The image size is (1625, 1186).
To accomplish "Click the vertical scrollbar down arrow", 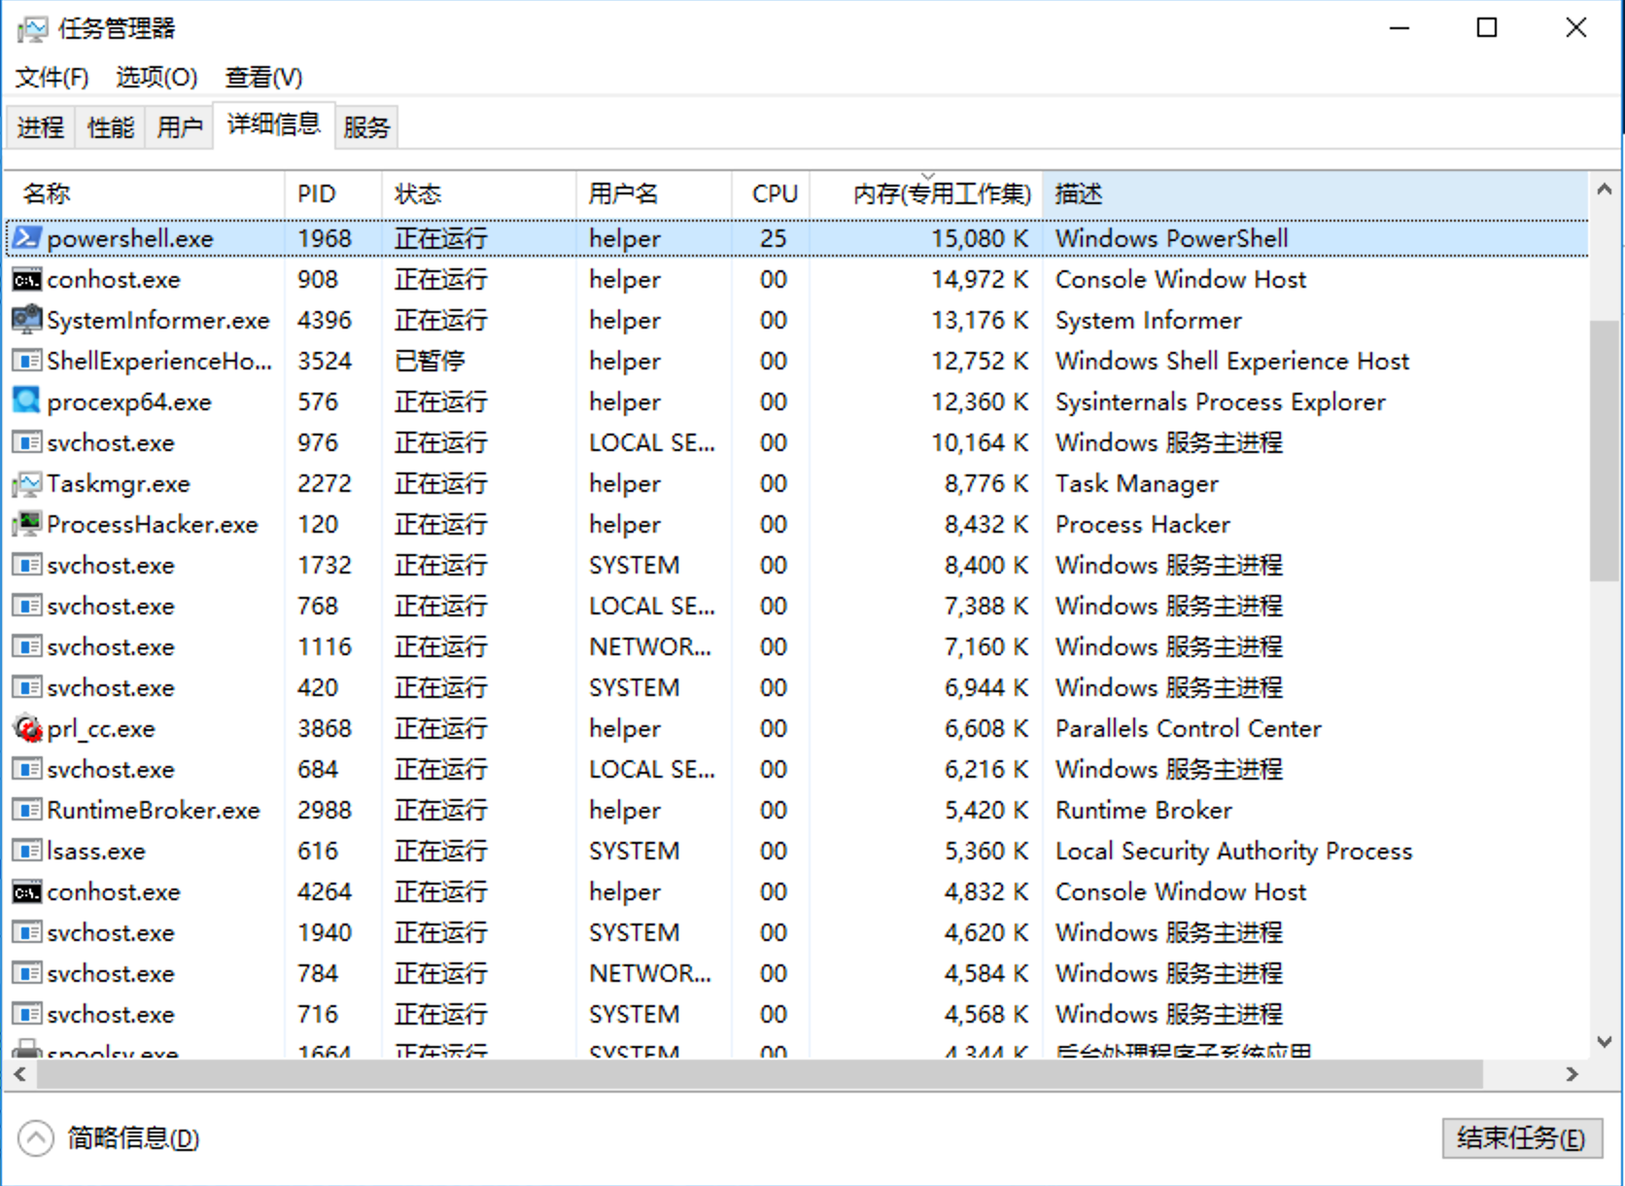I will coord(1605,1042).
